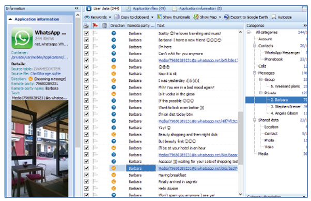
Task: Toggle checkbox for 'Barbara! I have a new friend' row
Action: (x=86, y=40)
